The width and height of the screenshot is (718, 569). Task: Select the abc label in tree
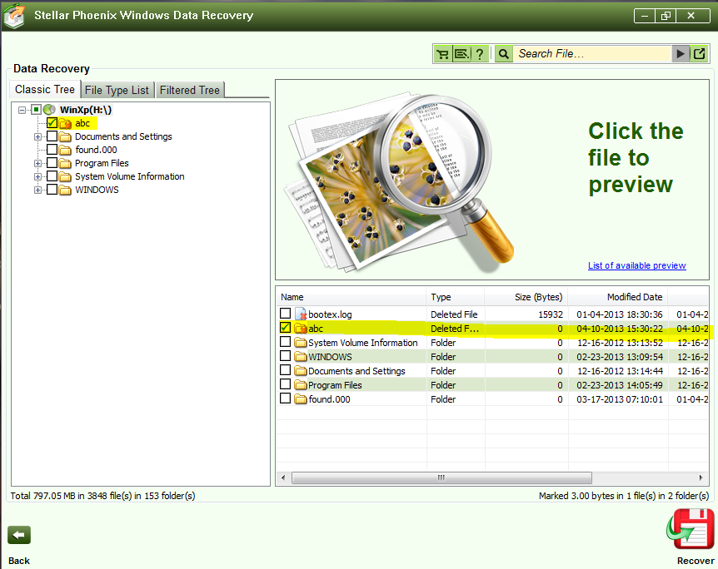(x=82, y=123)
